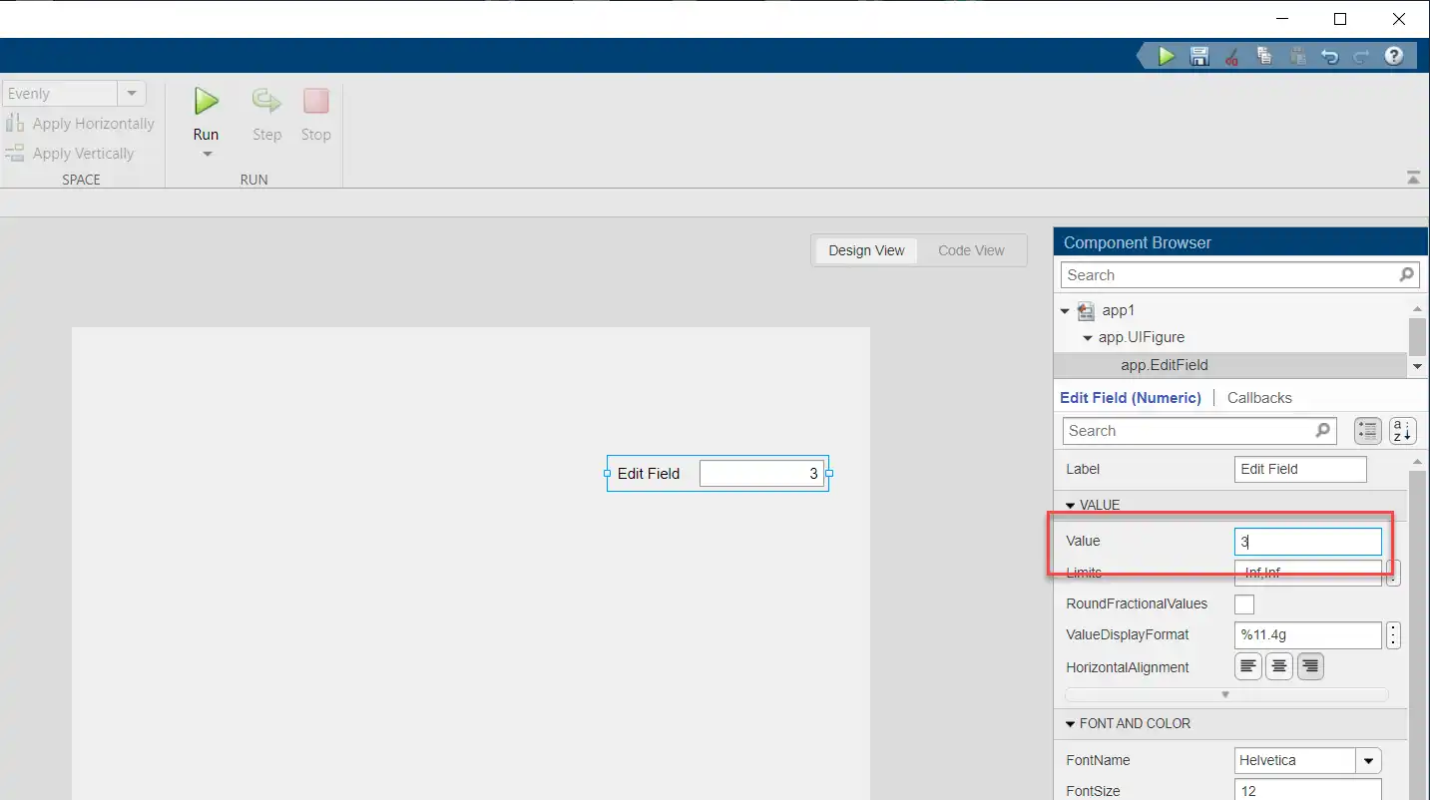Open the FontName dropdown
Viewport: 1430px width, 800px height.
(x=1368, y=760)
